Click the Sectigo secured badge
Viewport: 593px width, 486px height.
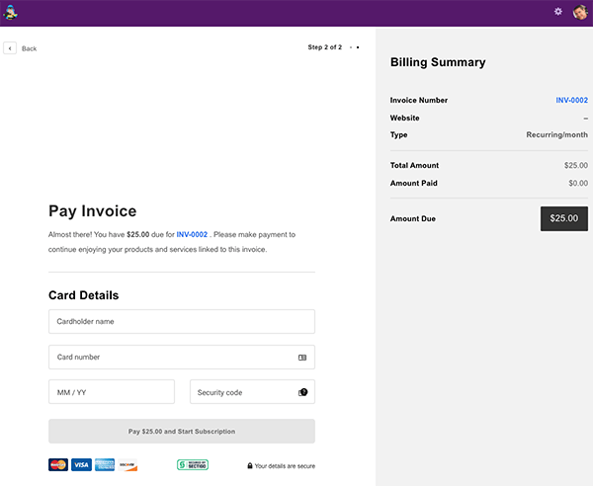[x=193, y=465]
